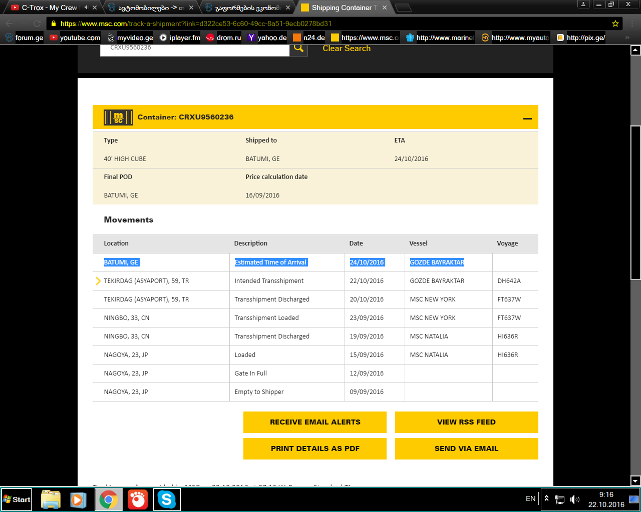Open iplayer.fm bookmark
641x512 pixels.
coord(180,37)
